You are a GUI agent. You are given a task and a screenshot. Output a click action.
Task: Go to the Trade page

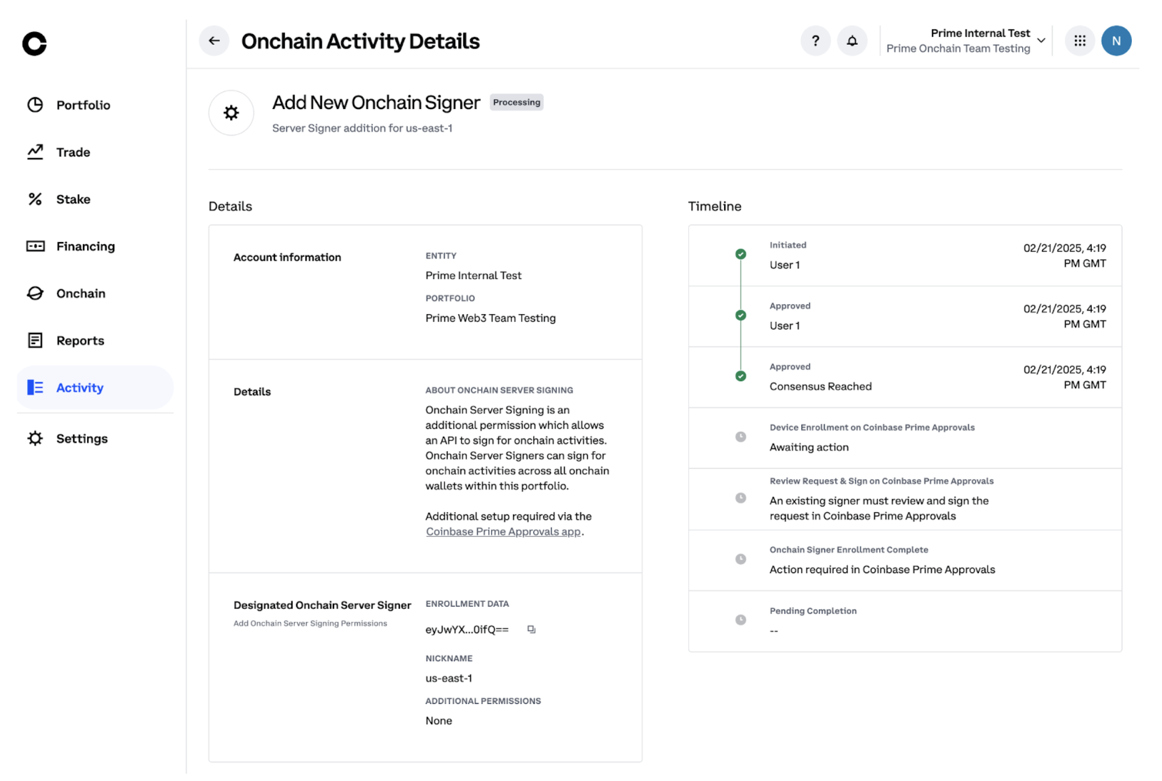(73, 152)
